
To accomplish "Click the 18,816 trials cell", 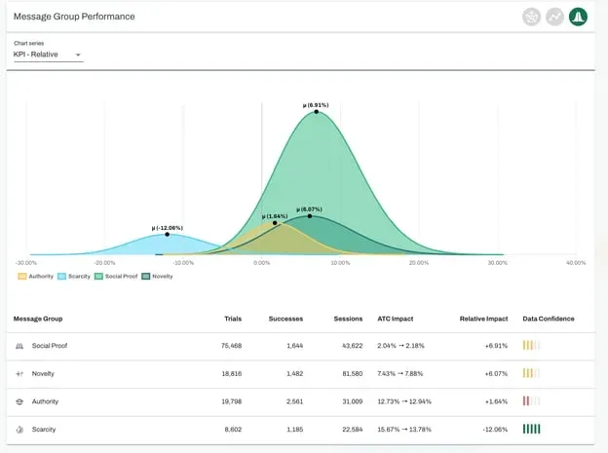I will pyautogui.click(x=232, y=373).
